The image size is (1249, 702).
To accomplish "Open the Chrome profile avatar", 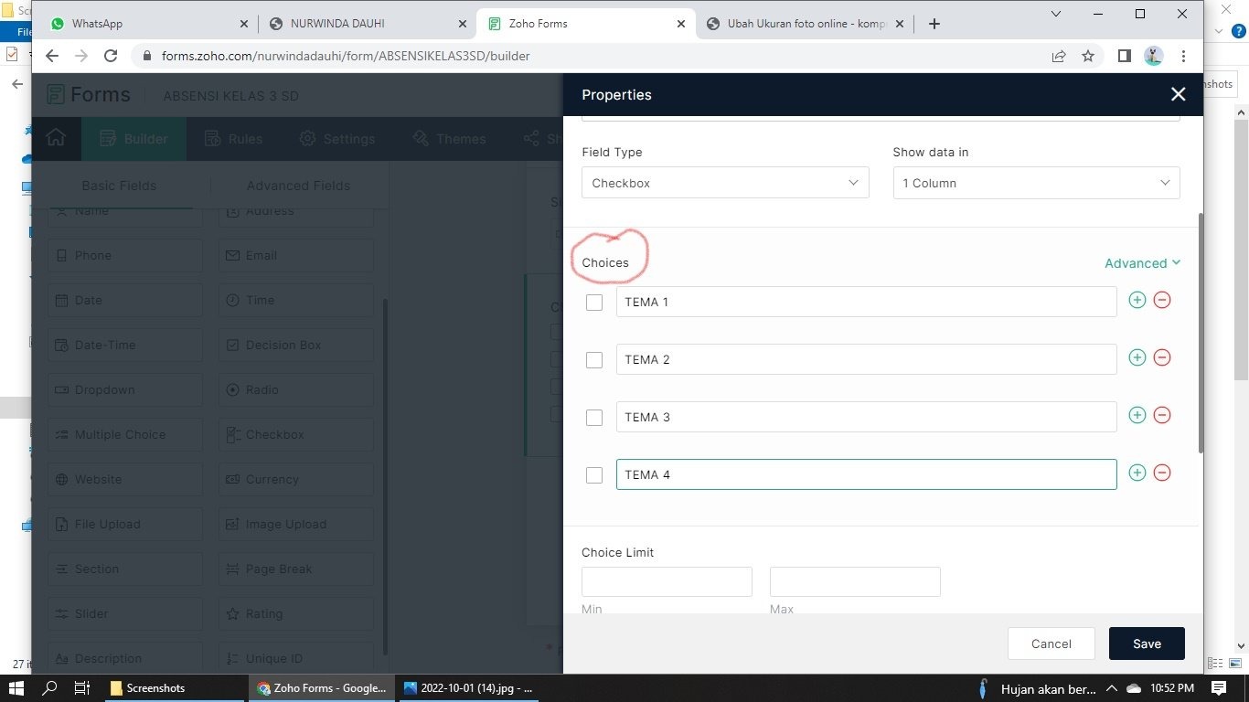I will coord(1154,56).
